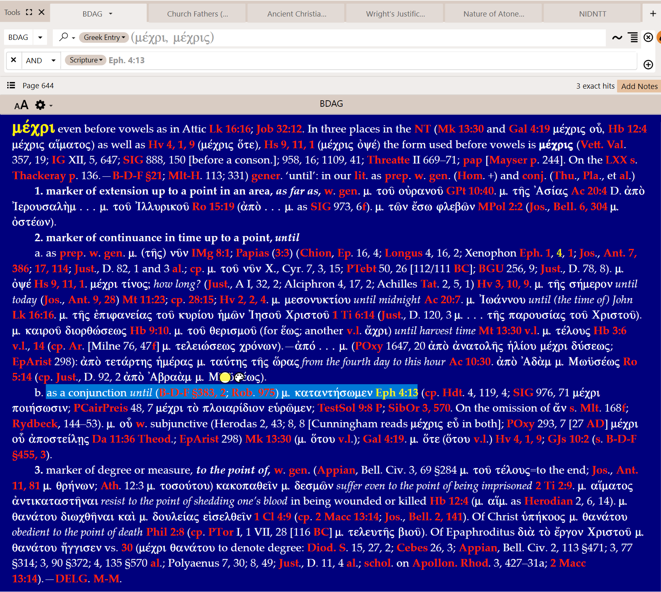Clear the search with circled X icon

pyautogui.click(x=648, y=37)
